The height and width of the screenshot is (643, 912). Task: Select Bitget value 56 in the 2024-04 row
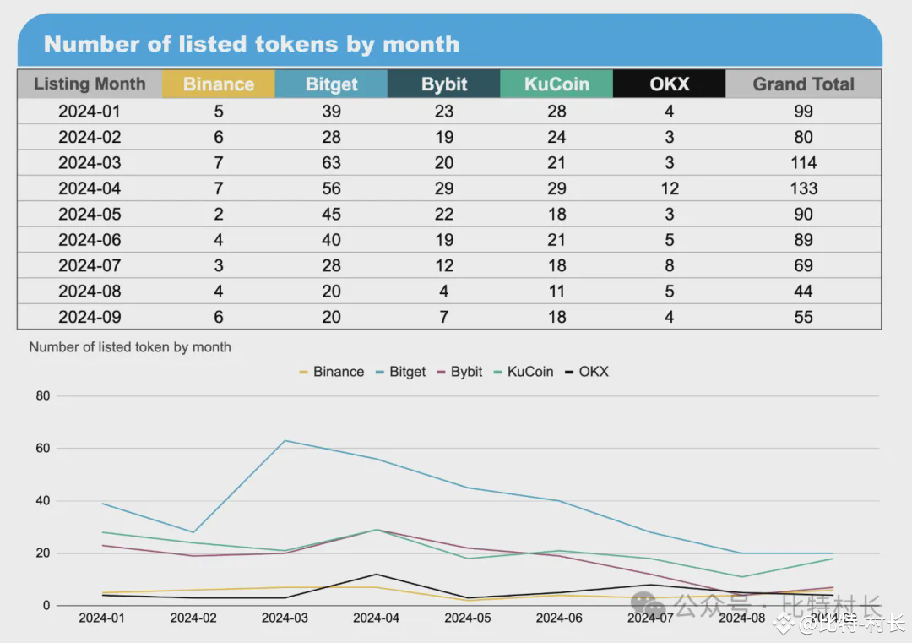[x=331, y=188]
